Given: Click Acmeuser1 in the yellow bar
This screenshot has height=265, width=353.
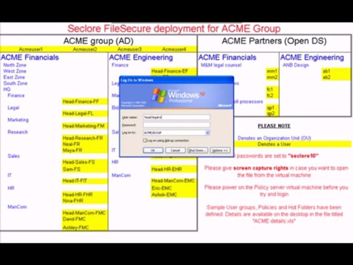Looking at the screenshot, I should tap(31, 49).
